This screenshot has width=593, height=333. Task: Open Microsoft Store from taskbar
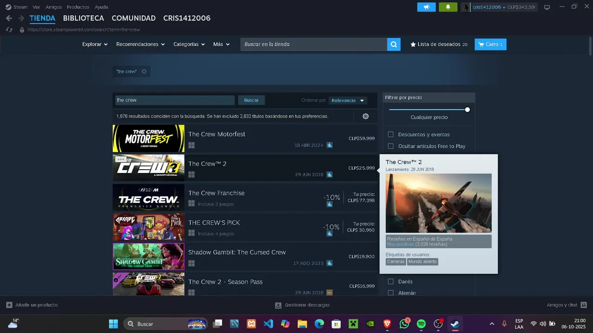336,324
